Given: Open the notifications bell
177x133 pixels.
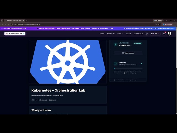Looking at the screenshot, I should pyautogui.click(x=164, y=34).
